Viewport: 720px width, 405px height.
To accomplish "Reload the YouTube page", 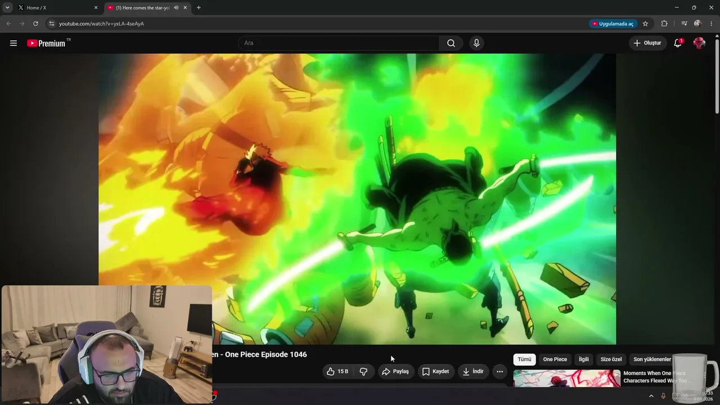I will pos(35,24).
